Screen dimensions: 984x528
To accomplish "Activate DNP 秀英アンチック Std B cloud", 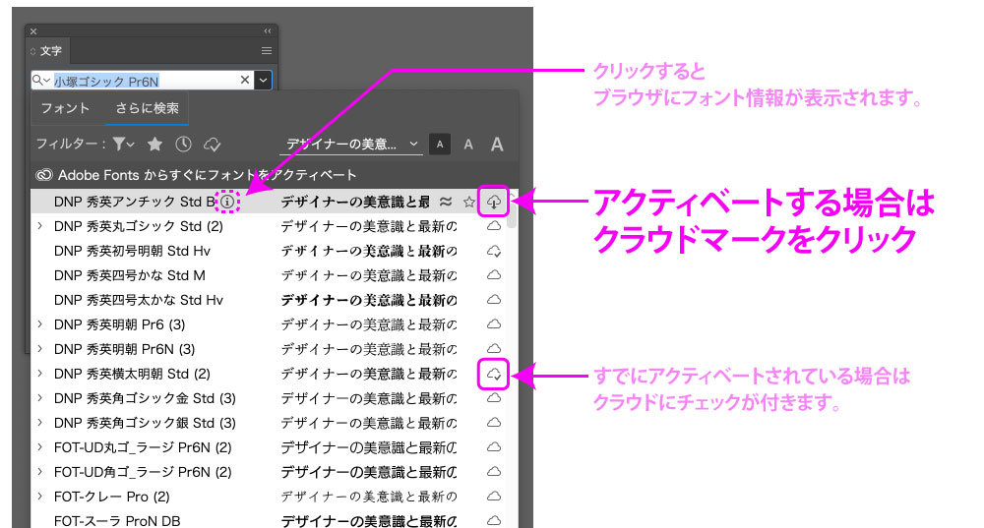I will 494,202.
